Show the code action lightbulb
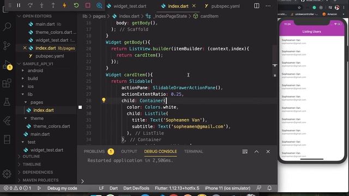The height and width of the screenshot is (196, 349). 104,100
